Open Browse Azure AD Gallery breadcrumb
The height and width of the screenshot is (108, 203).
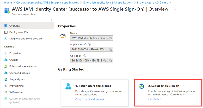[153, 3]
